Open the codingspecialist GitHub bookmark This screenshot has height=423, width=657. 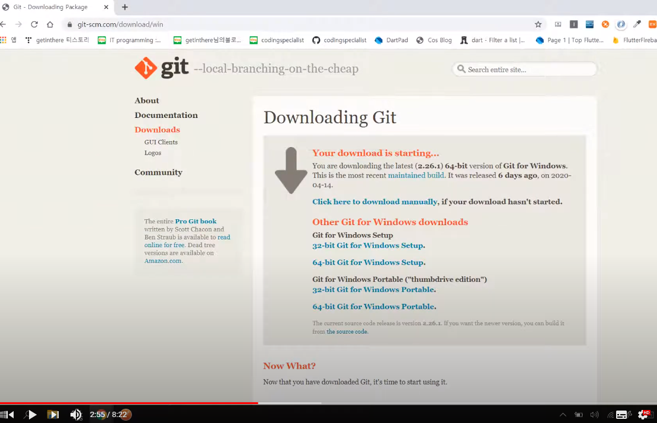339,40
